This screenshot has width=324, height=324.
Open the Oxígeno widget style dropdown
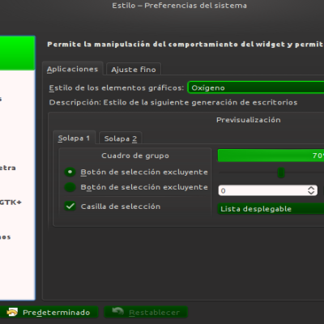[x=256, y=87]
